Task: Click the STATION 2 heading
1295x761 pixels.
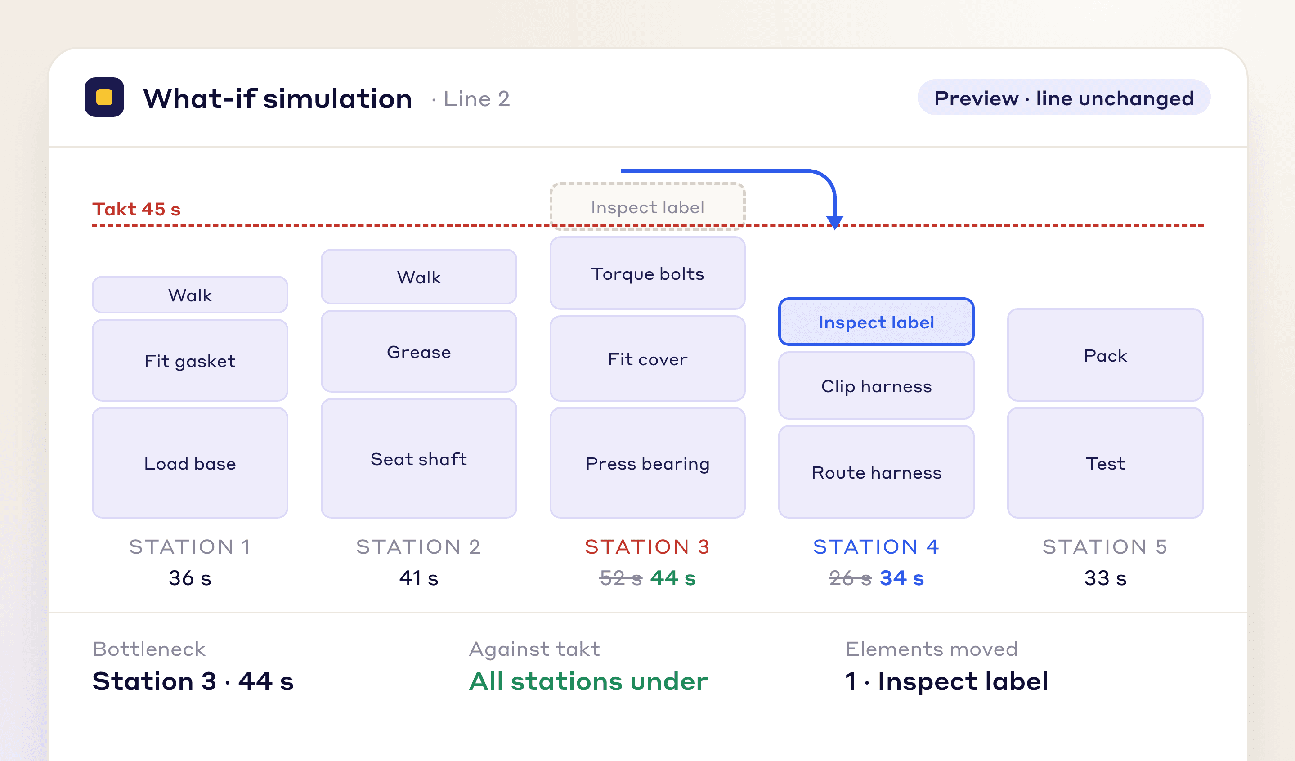Action: pyautogui.click(x=419, y=547)
